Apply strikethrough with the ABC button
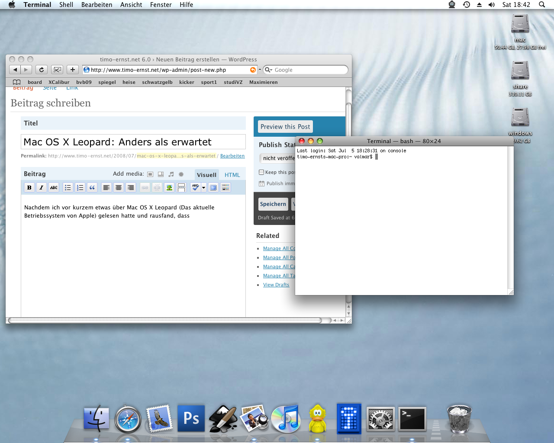The width and height of the screenshot is (554, 443). (x=54, y=187)
